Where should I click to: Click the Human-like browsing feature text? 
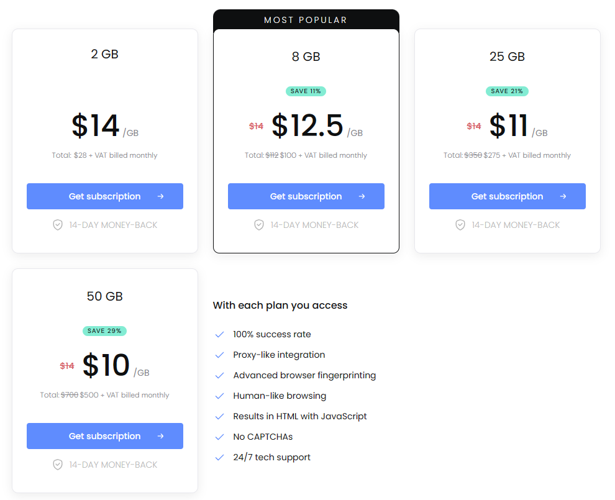click(280, 396)
